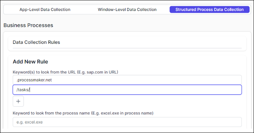The height and width of the screenshot is (133, 254).
Task: Select Structured Process Data Collection tab
Action: 210,9
